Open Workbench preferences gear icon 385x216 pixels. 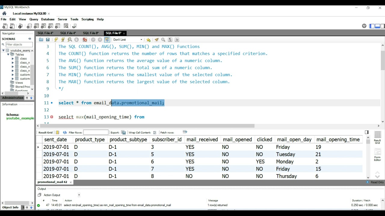click(x=364, y=26)
